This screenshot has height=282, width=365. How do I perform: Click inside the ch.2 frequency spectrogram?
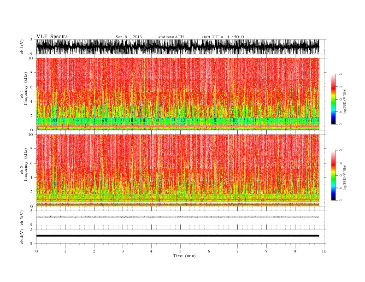[177, 170]
